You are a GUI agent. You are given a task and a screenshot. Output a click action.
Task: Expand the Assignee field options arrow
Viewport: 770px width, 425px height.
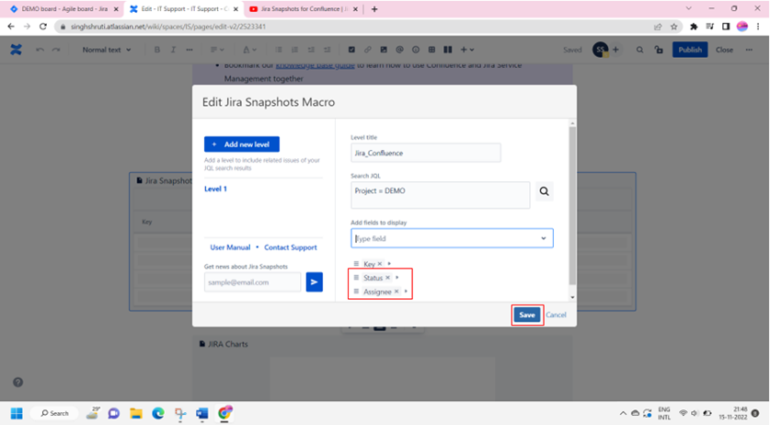point(406,292)
